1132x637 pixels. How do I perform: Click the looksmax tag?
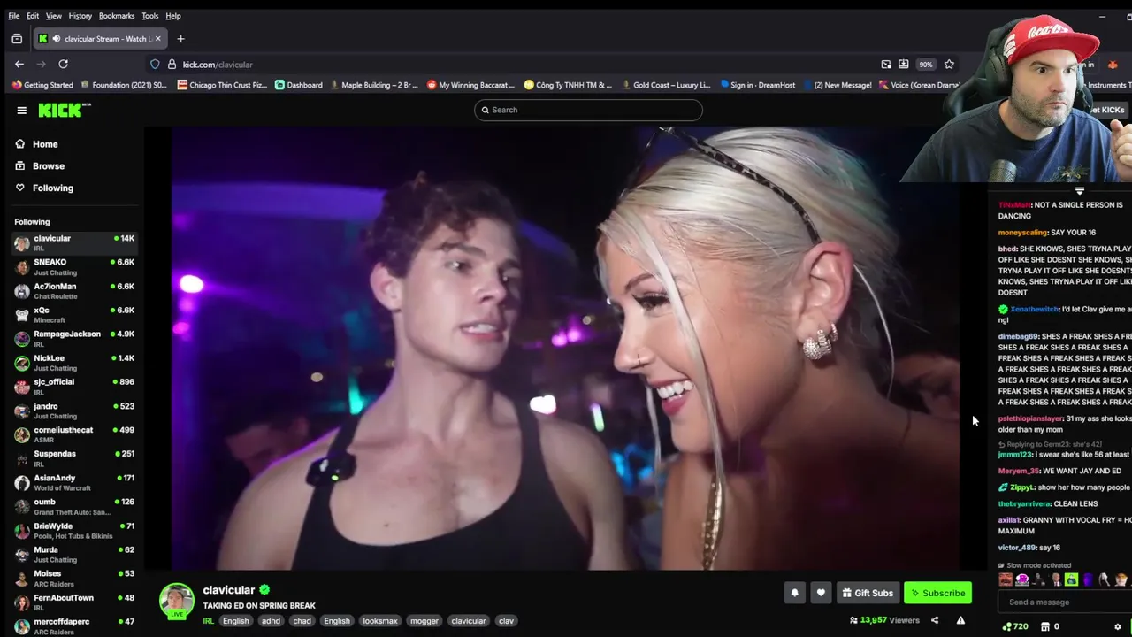380,621
